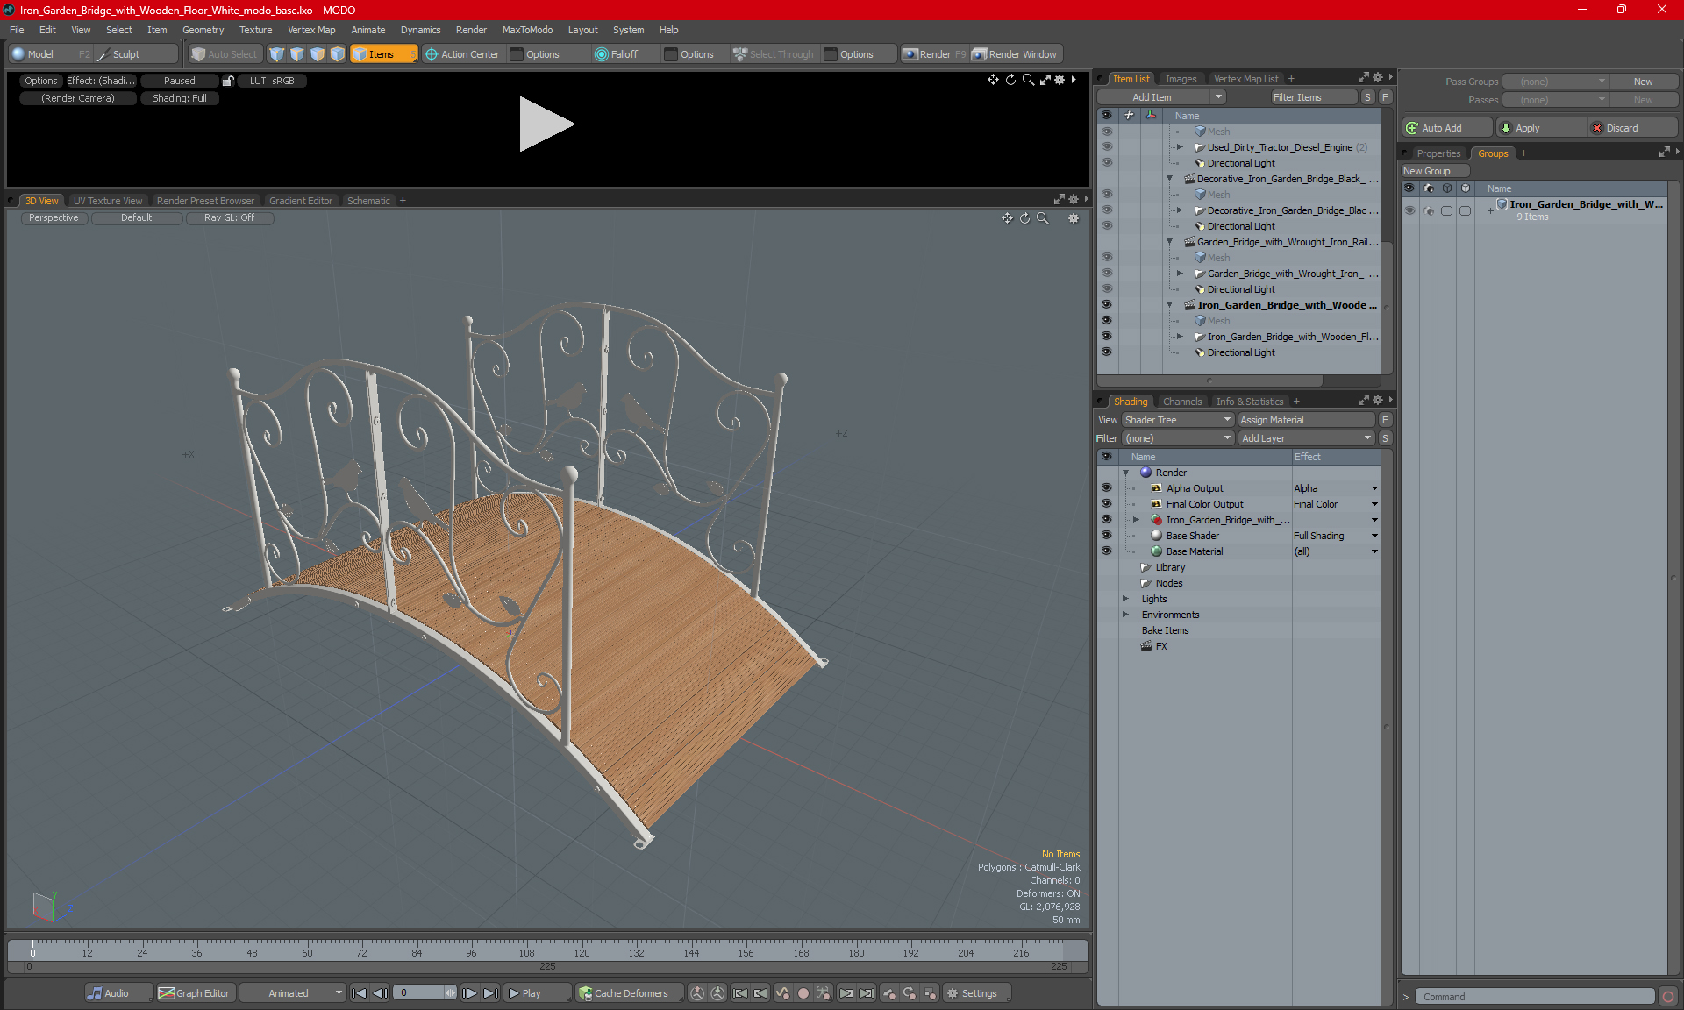Screen dimensions: 1684x1010
Task: Expand the Lights section in shader tree
Action: 1126,599
